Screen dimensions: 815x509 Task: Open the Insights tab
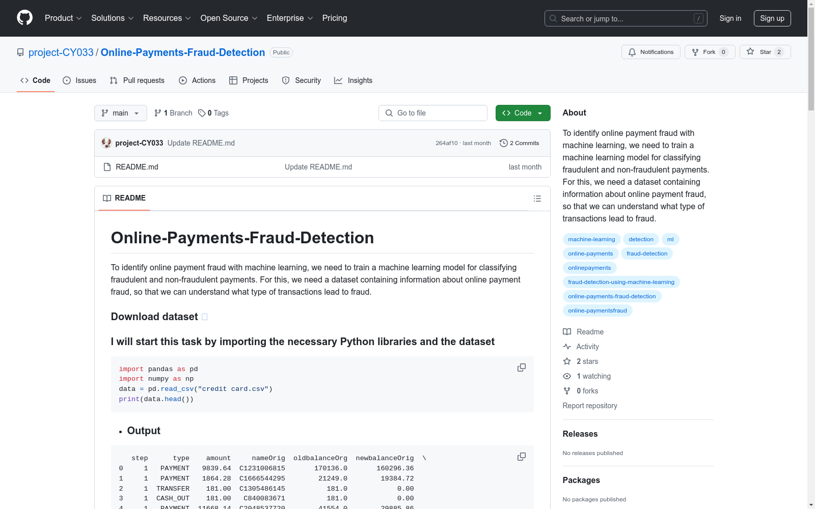[354, 80]
